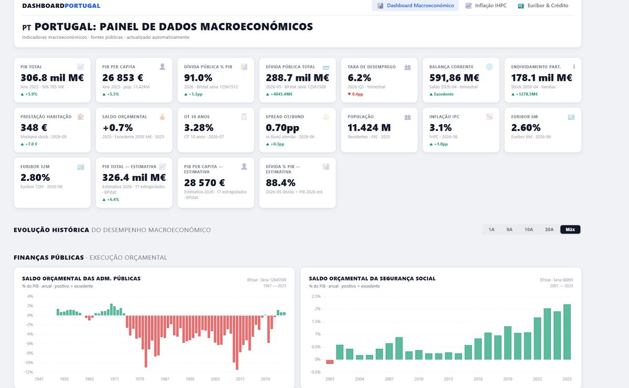Image resolution: width=629 pixels, height=388 pixels.
Task: Click the chart icon on PIB Total card
Action: click(x=80, y=67)
